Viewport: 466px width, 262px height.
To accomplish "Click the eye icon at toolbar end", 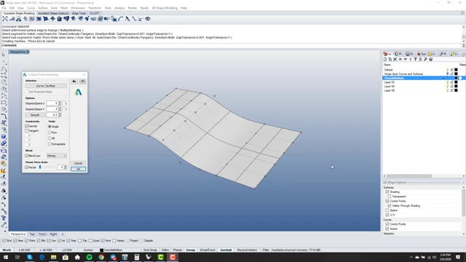I will pos(148,19).
